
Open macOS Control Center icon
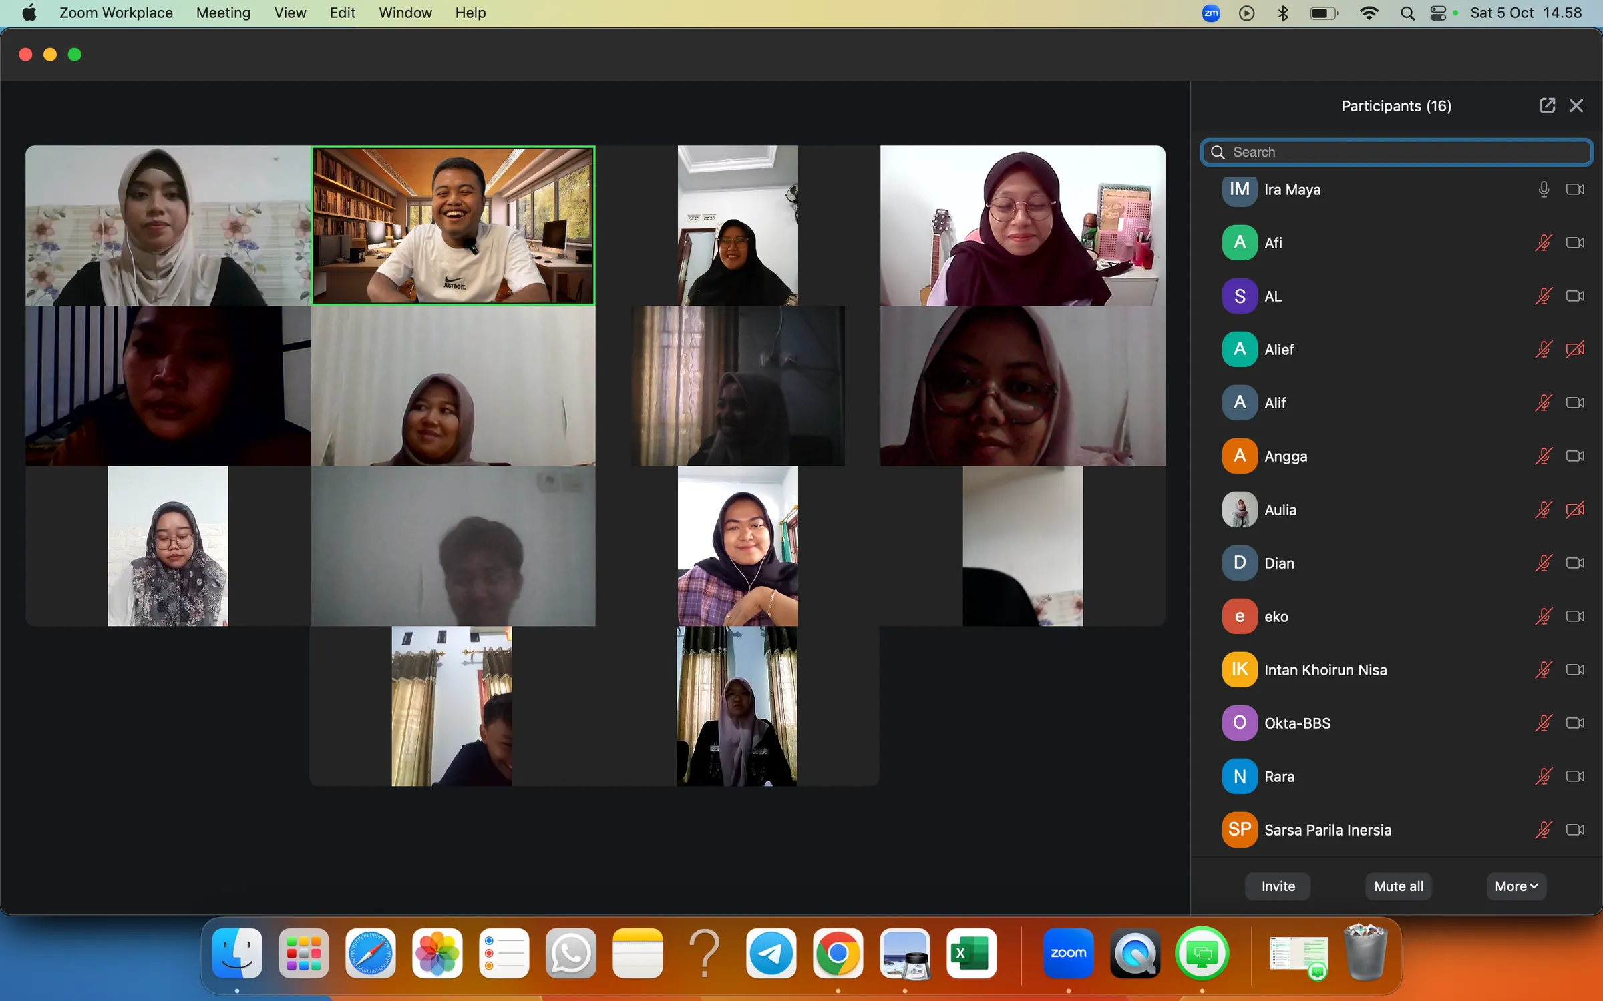point(1438,13)
